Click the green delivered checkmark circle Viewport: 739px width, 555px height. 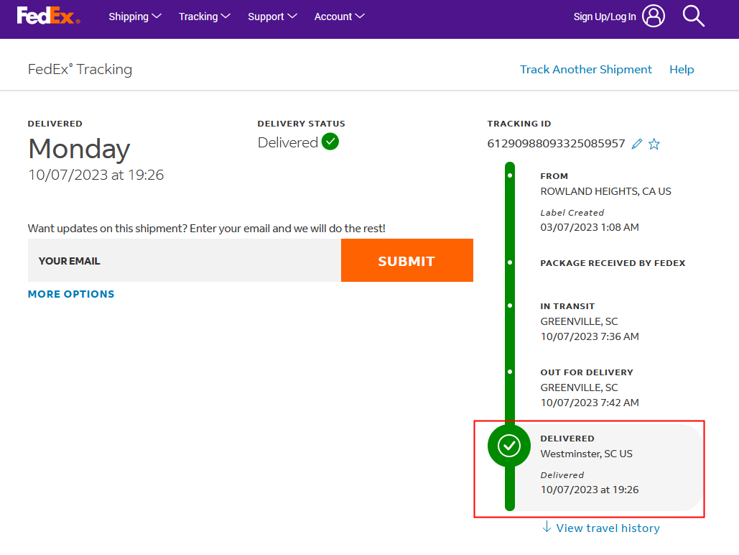(509, 446)
